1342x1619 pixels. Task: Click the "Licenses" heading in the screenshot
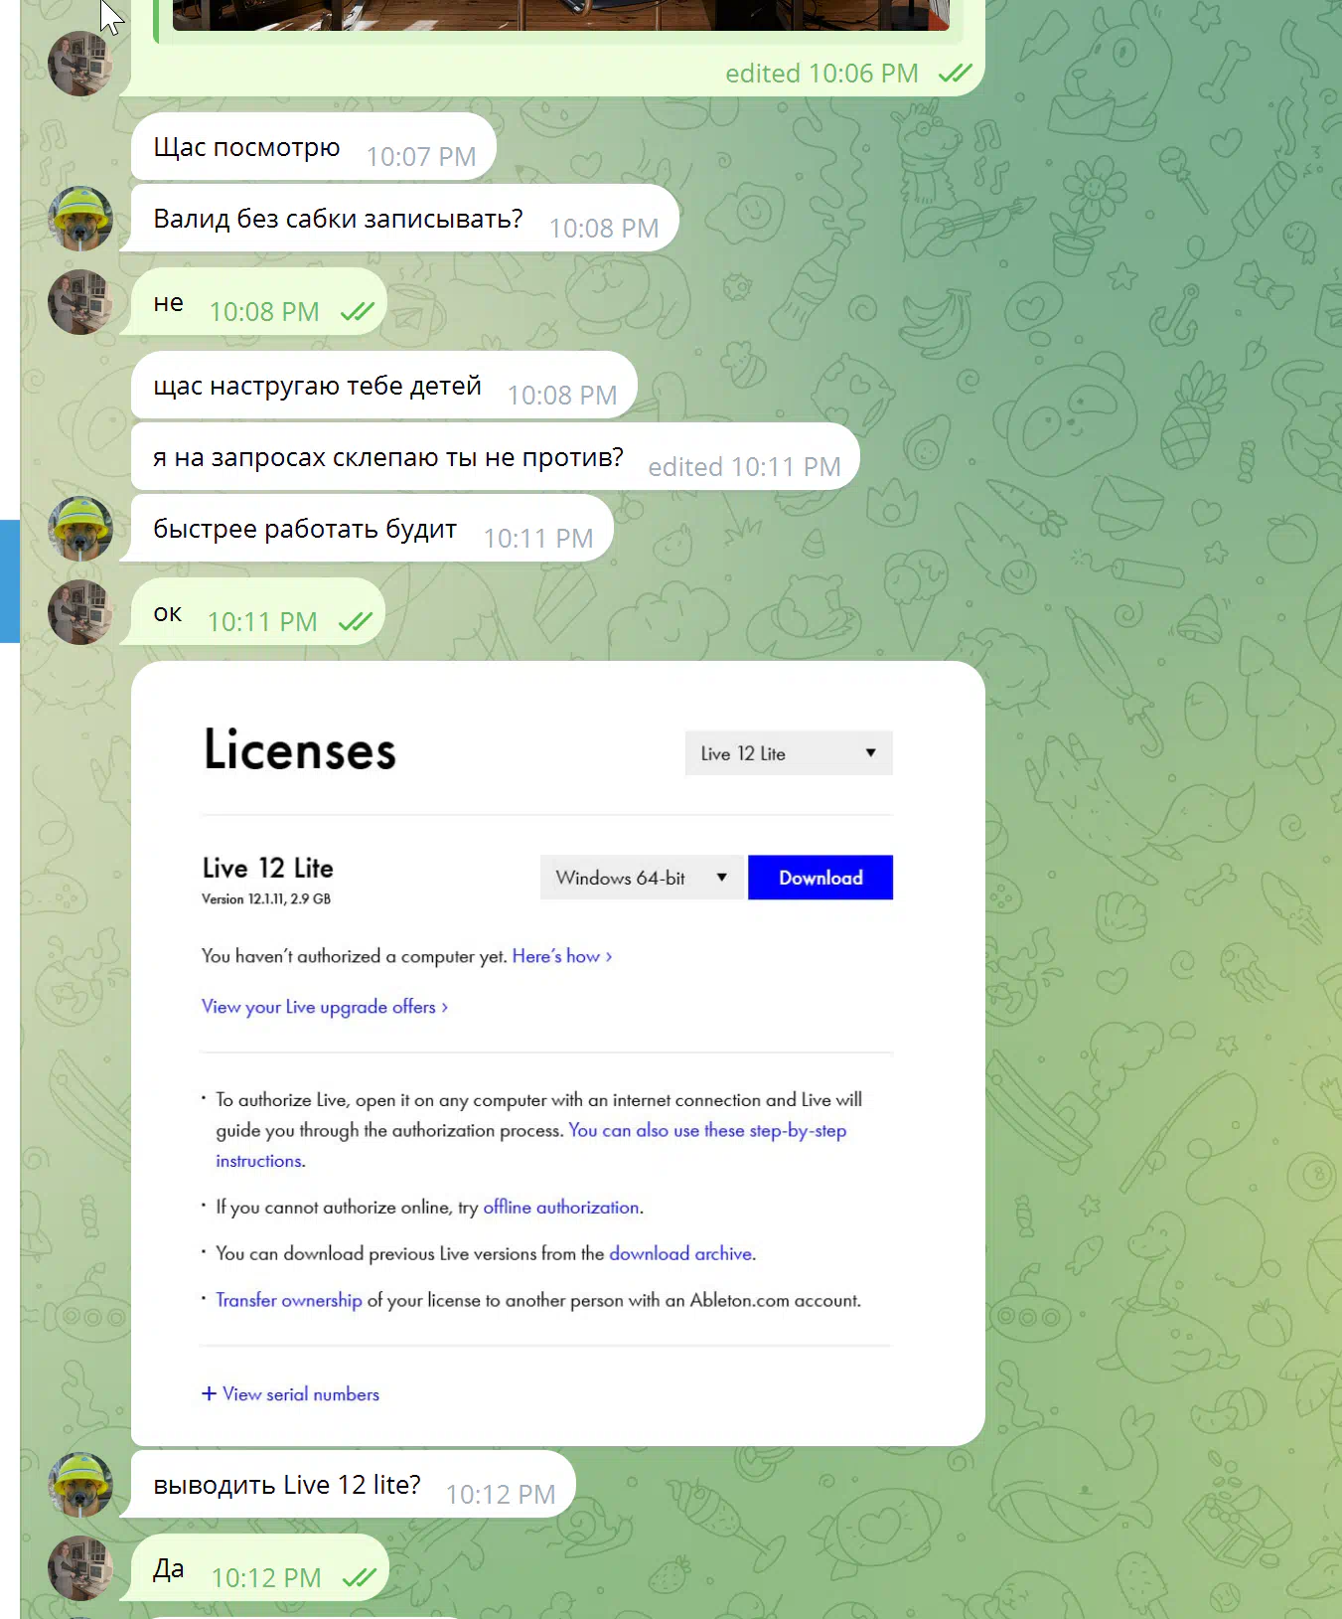click(x=300, y=750)
